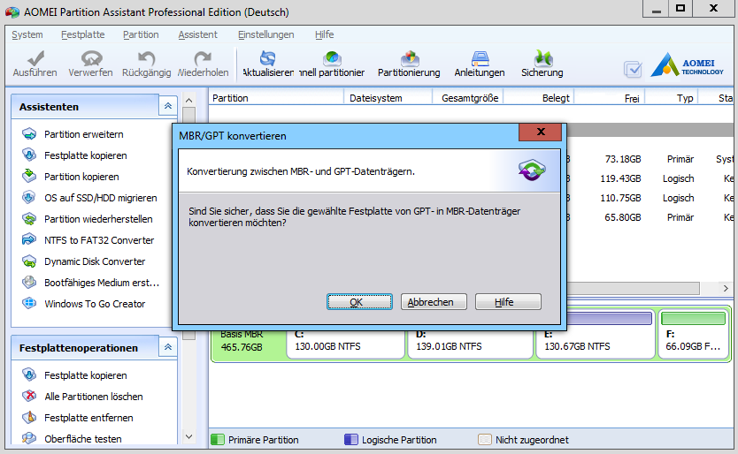Click the Dateisystem column header
Viewport: 738px width, 454px height.
click(x=388, y=98)
